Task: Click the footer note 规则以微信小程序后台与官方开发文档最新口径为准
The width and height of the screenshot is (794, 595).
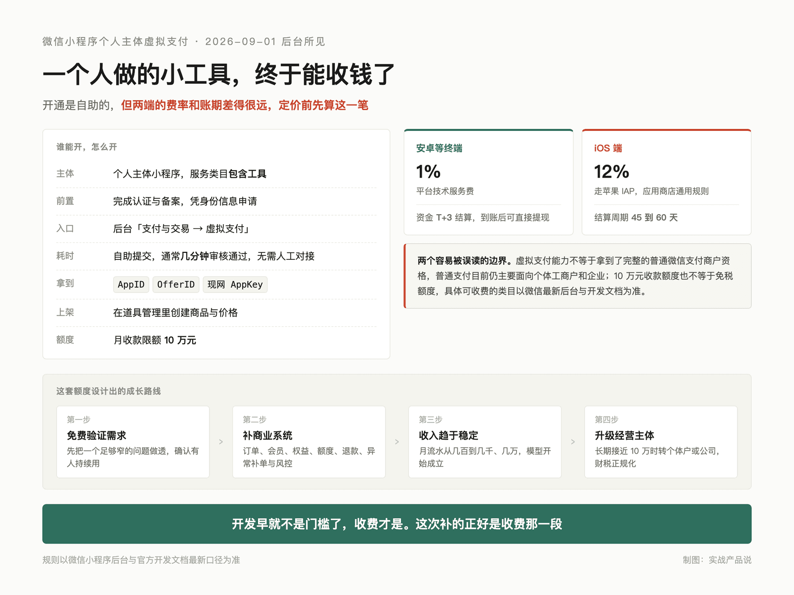Action: pos(141,560)
